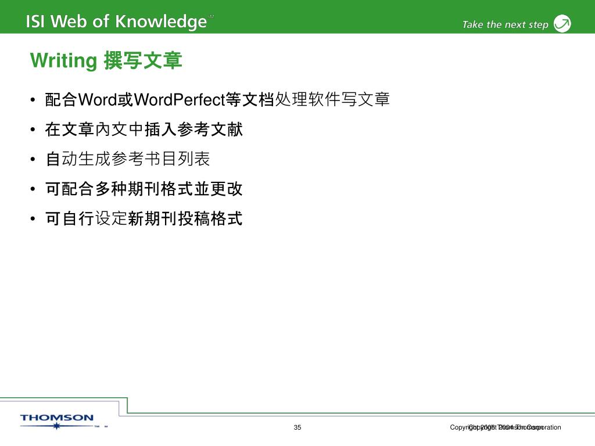
Task: Click the 'ISI Web of Knowledge' header title
Action: [116, 21]
